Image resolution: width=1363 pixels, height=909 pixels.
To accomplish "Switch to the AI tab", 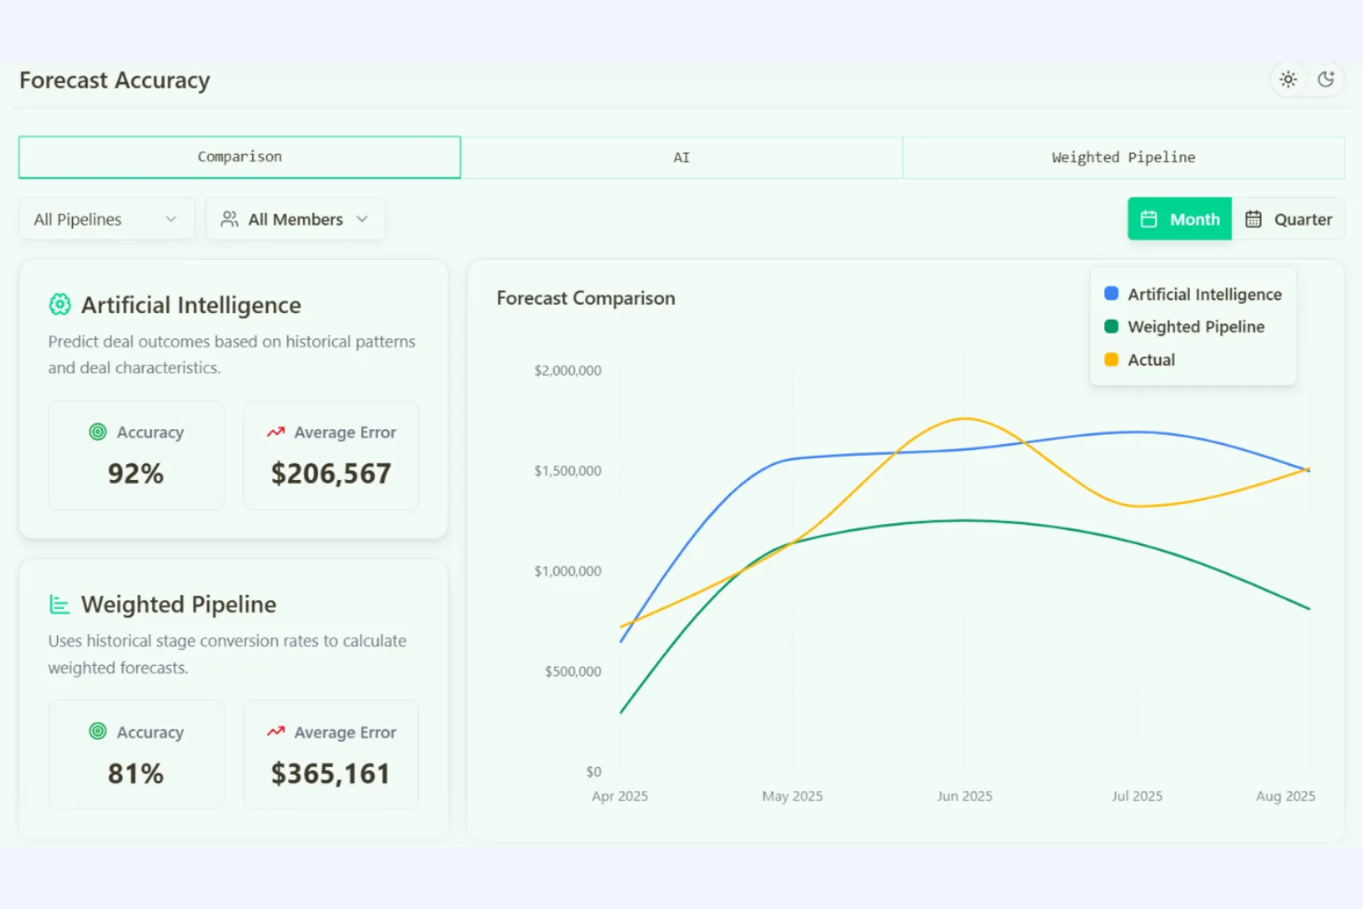I will pos(681,157).
